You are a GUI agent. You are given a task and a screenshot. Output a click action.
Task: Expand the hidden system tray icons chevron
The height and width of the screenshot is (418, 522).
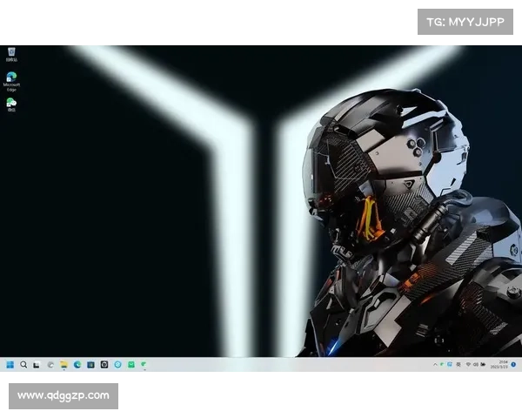coord(434,364)
